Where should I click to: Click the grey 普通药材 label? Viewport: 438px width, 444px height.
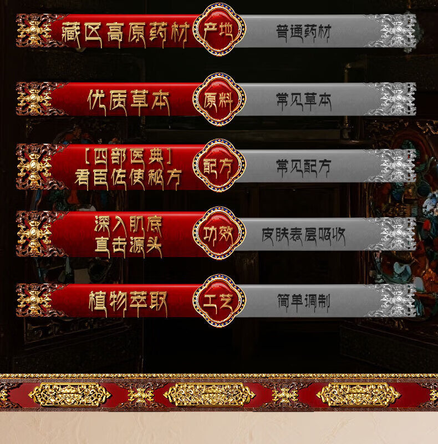(x=303, y=32)
